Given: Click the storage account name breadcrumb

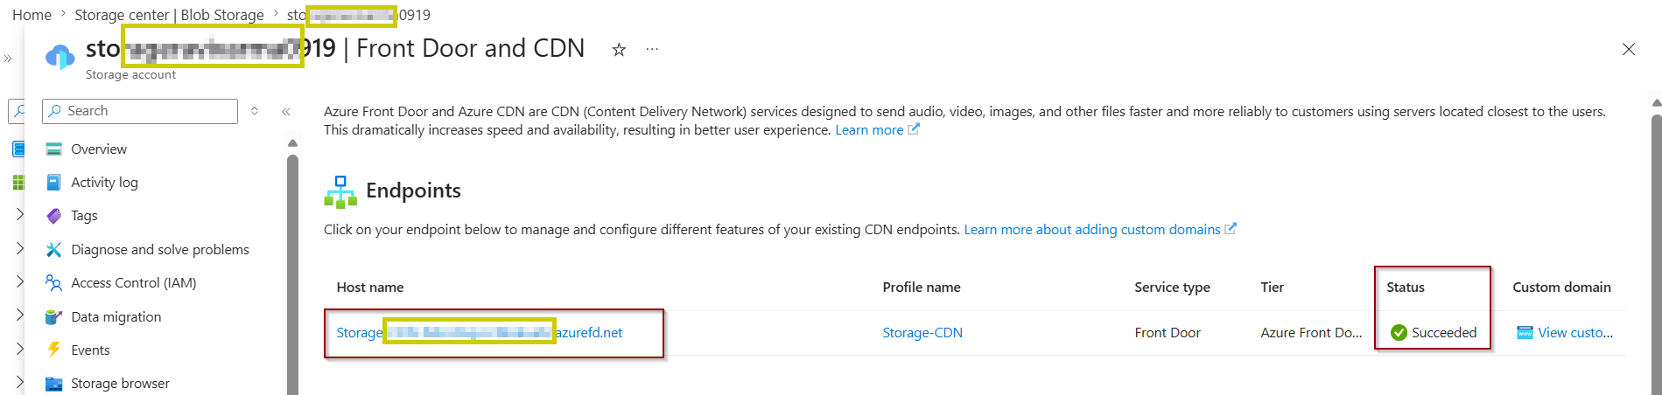Looking at the screenshot, I should pos(359,15).
